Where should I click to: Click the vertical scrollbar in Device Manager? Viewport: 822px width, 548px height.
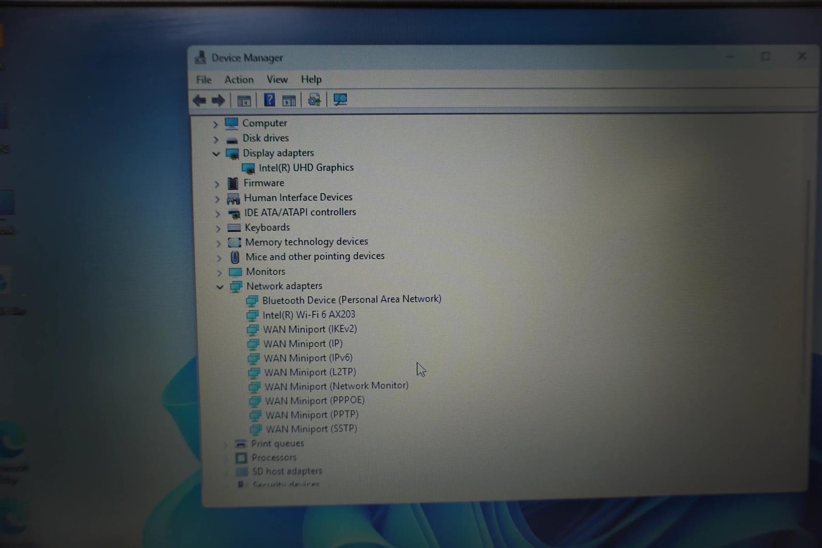coord(807,288)
